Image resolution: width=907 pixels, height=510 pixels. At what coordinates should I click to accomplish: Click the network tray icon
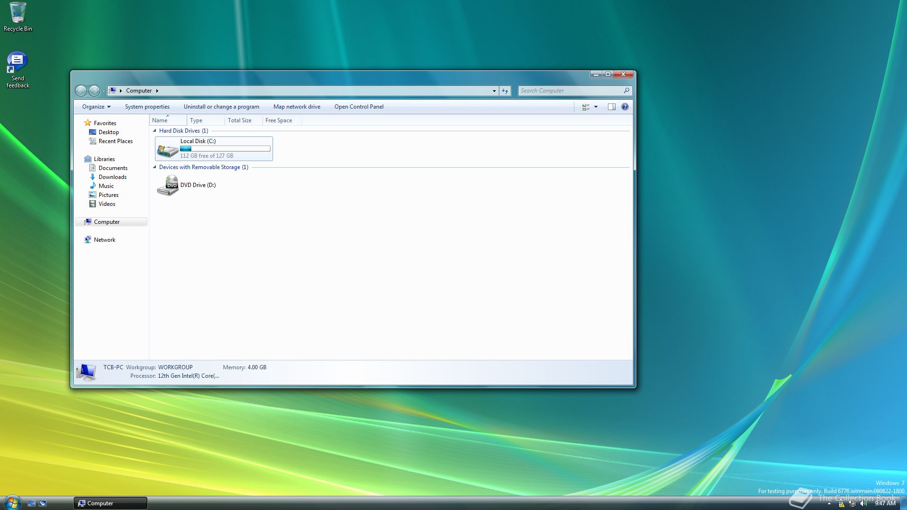[852, 504]
